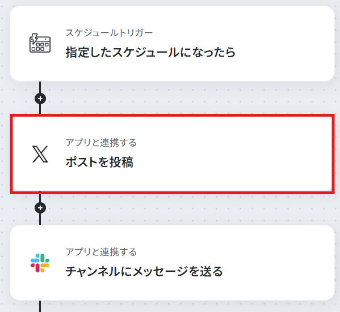Click the X (Twitter) logo icon
This screenshot has height=312, width=340.
(x=40, y=154)
